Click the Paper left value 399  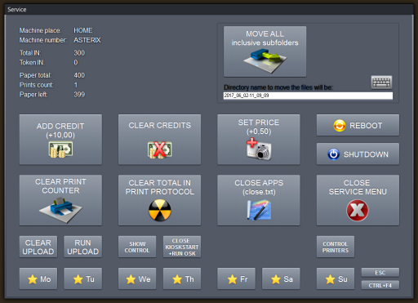79,95
